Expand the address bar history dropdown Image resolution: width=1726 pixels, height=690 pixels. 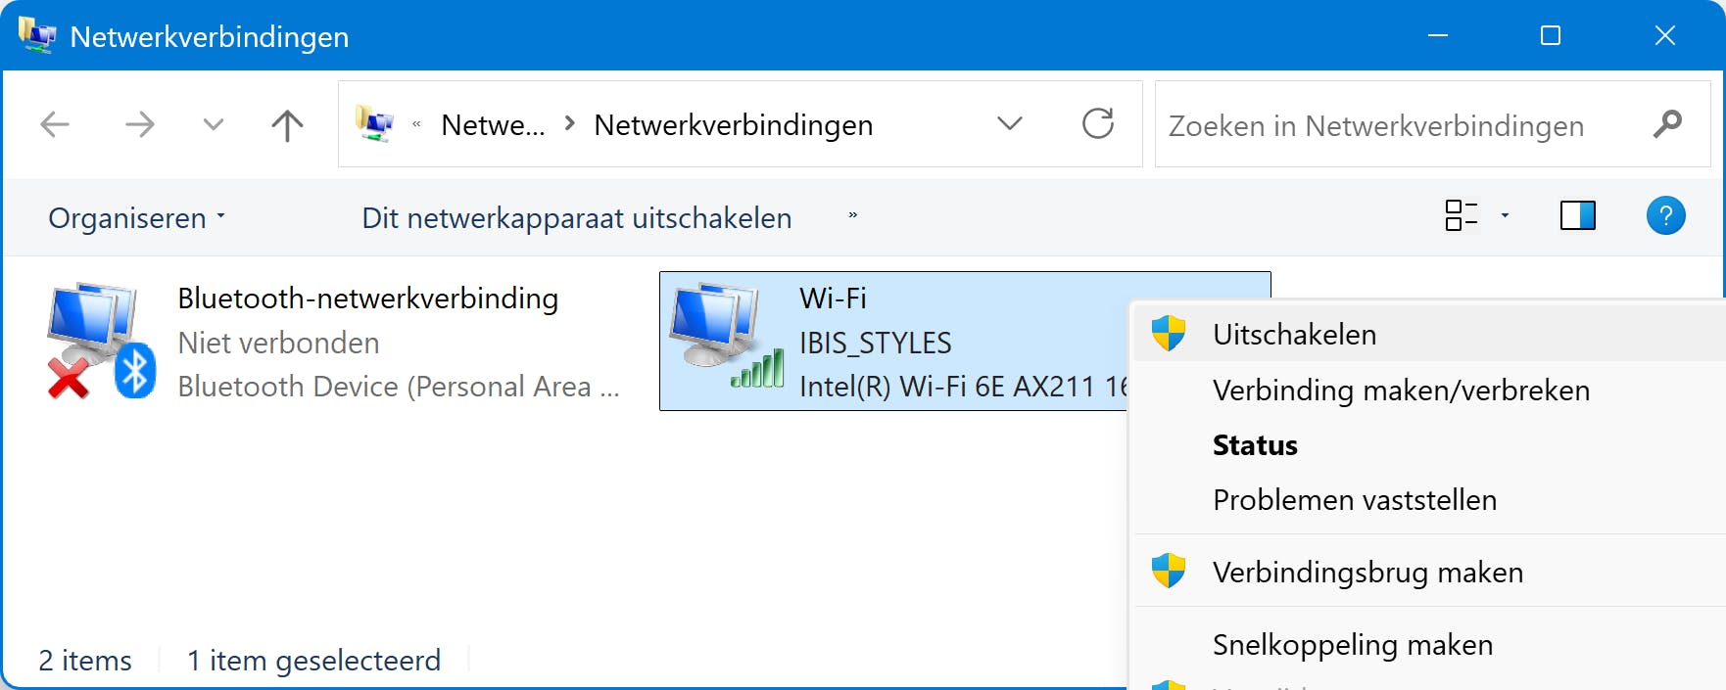point(1010,124)
